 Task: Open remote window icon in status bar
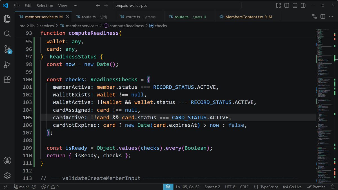(5, 187)
